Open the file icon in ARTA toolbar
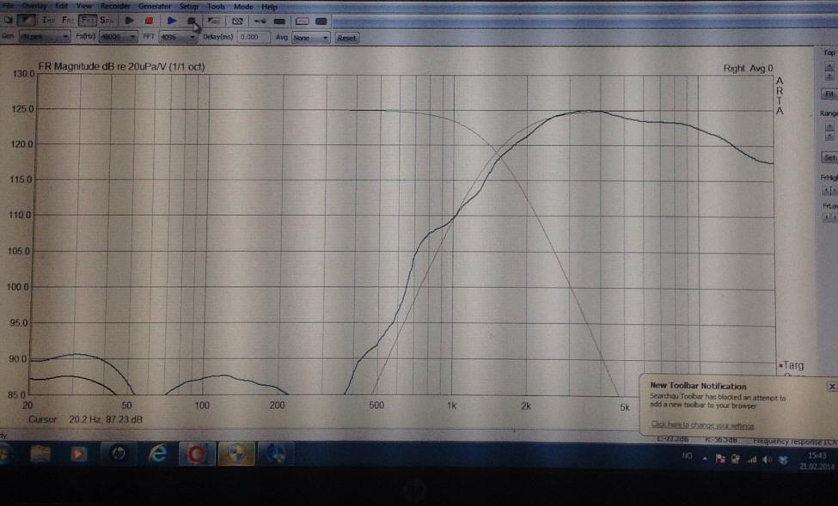Viewport: 838px width, 506px height. [x=9, y=21]
